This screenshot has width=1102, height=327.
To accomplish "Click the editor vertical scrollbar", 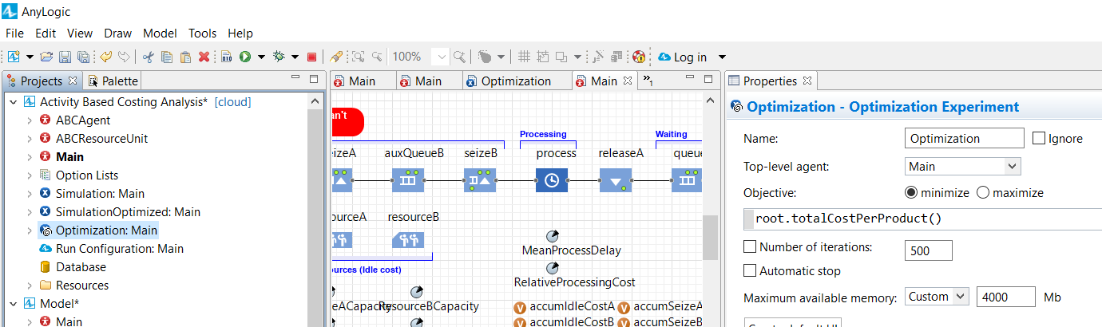I will 709,236.
